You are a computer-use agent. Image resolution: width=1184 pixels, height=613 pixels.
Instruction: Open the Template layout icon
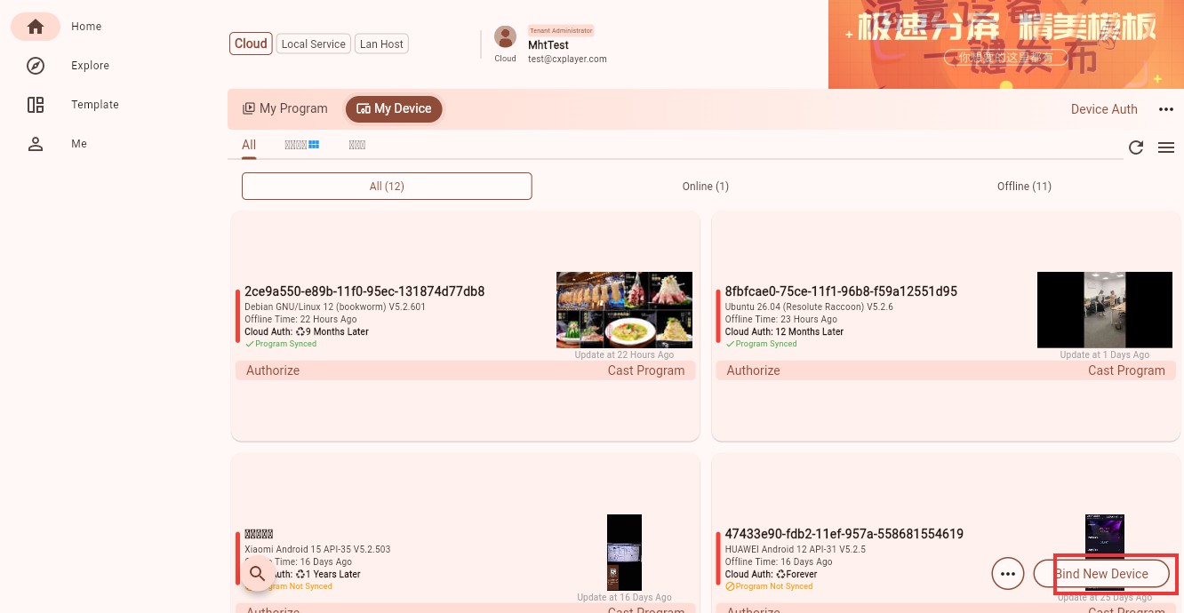36,105
